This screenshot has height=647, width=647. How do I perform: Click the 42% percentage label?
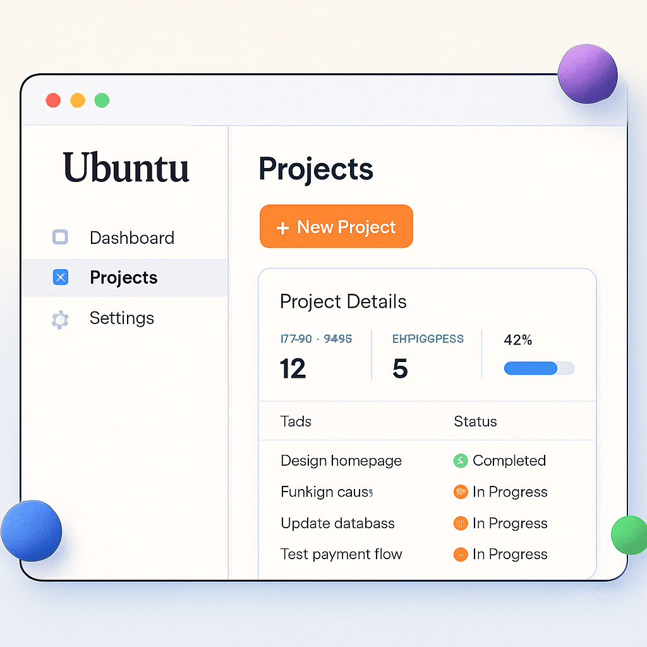(518, 340)
